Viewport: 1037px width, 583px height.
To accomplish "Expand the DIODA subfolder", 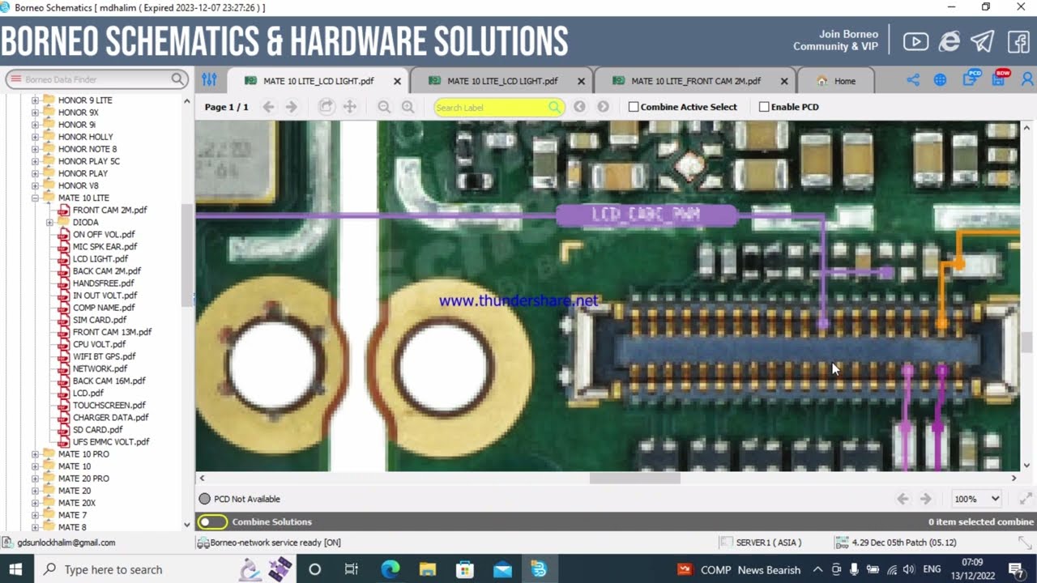I will tap(49, 223).
